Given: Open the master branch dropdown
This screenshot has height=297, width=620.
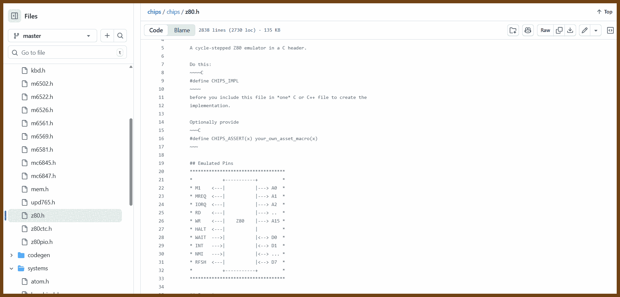Looking at the screenshot, I should coord(53,36).
